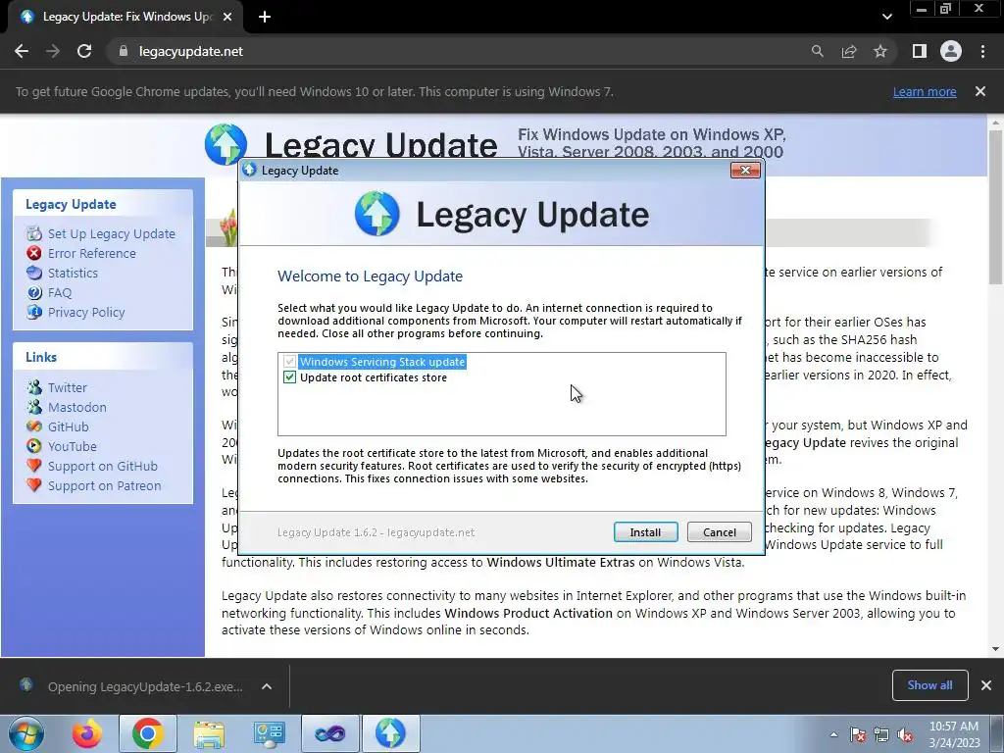The image size is (1004, 753).
Task: Open the tab search dropdown chevron
Action: pos(886,17)
